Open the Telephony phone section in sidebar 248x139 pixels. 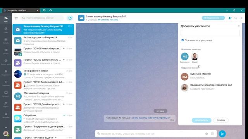click(6, 83)
